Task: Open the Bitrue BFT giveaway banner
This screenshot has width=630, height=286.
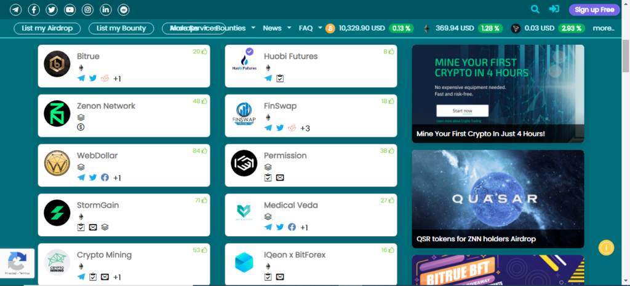Action: click(498, 271)
